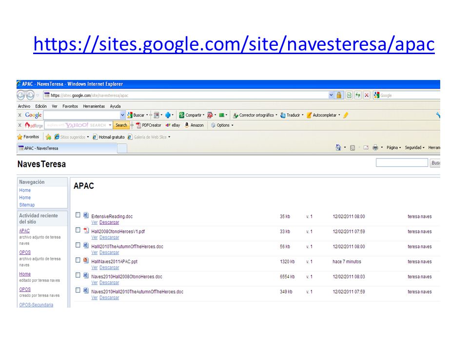Screen dimensions: 468x351
Task: Click the site search input field
Action: (x=402, y=163)
